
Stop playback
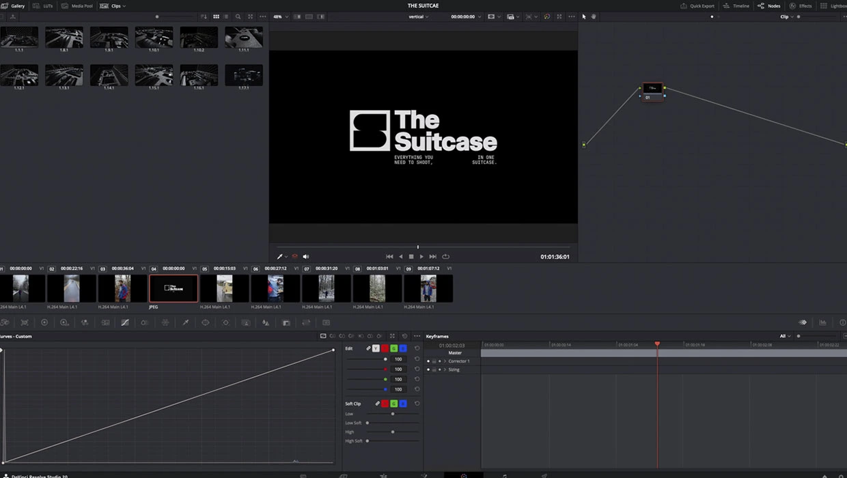point(411,257)
